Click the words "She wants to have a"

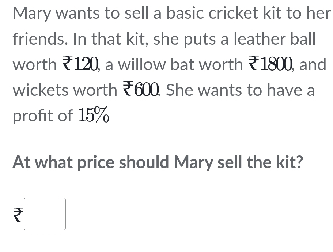click(x=240, y=90)
